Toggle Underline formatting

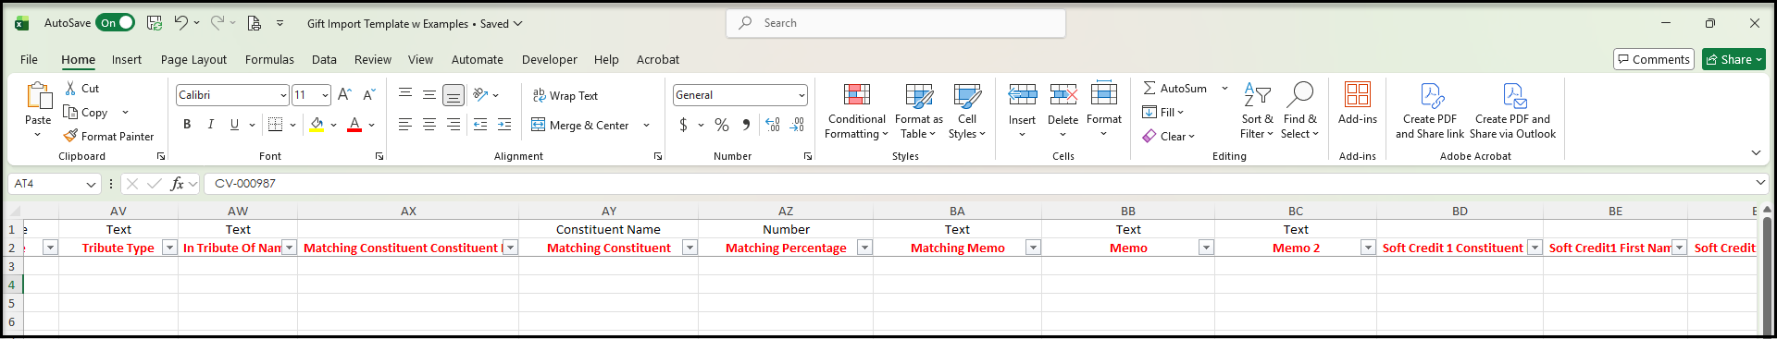[x=234, y=125]
